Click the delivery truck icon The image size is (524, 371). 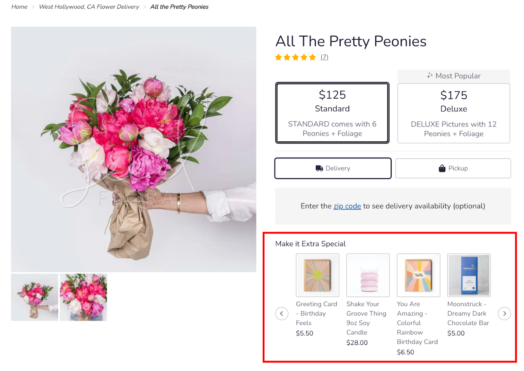(x=319, y=168)
